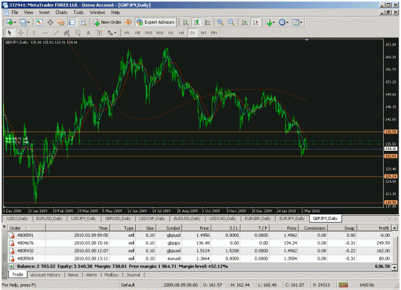The height and width of the screenshot is (290, 401).
Task: Open the Charts menu
Action: (x=62, y=12)
